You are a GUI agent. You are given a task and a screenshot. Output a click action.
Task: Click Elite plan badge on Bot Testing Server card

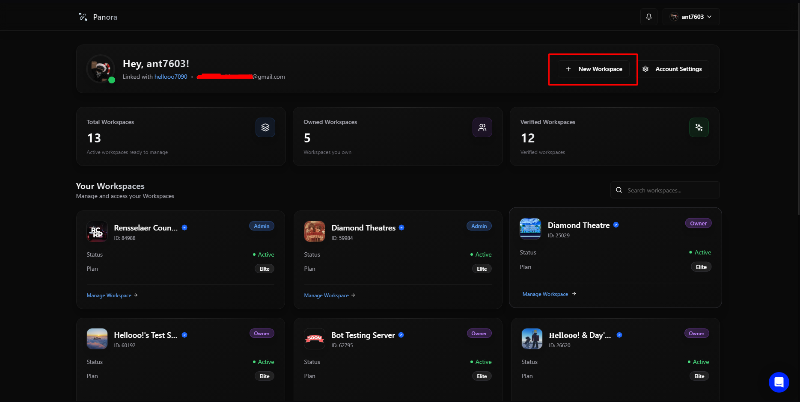click(x=482, y=376)
